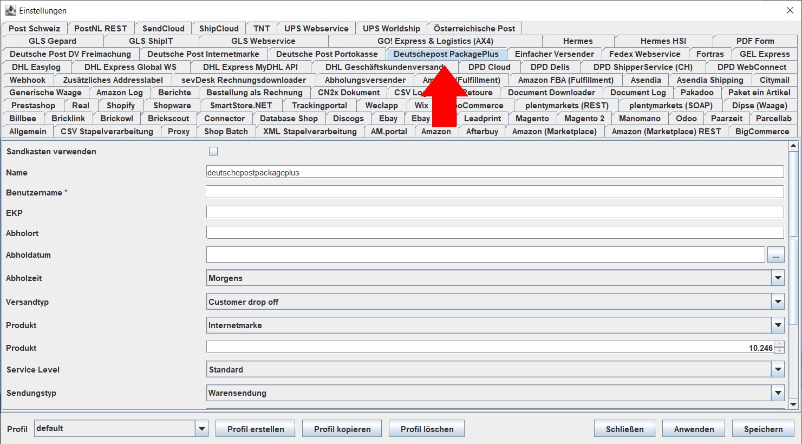Select the Shopify tab
Viewport: 802px width, 444px height.
pyautogui.click(x=121, y=106)
